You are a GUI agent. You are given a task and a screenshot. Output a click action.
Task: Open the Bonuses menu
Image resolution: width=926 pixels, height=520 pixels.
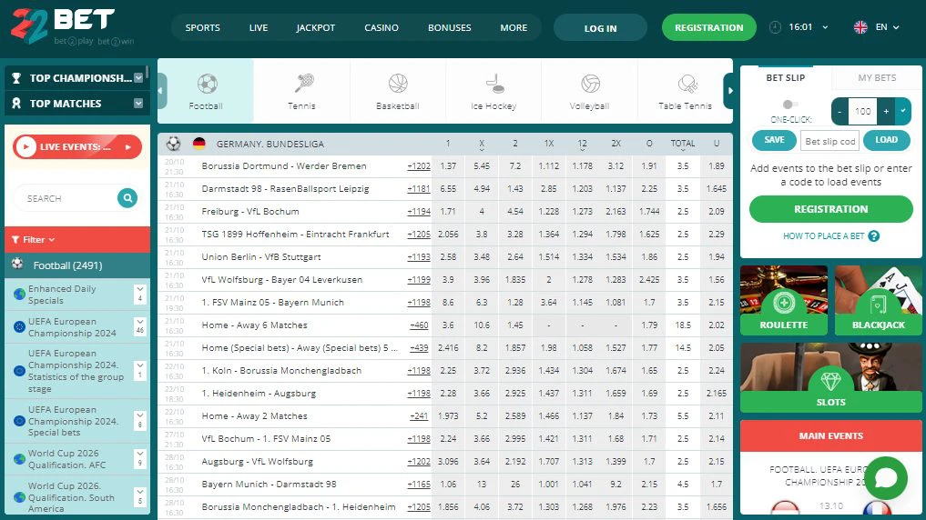pos(450,27)
